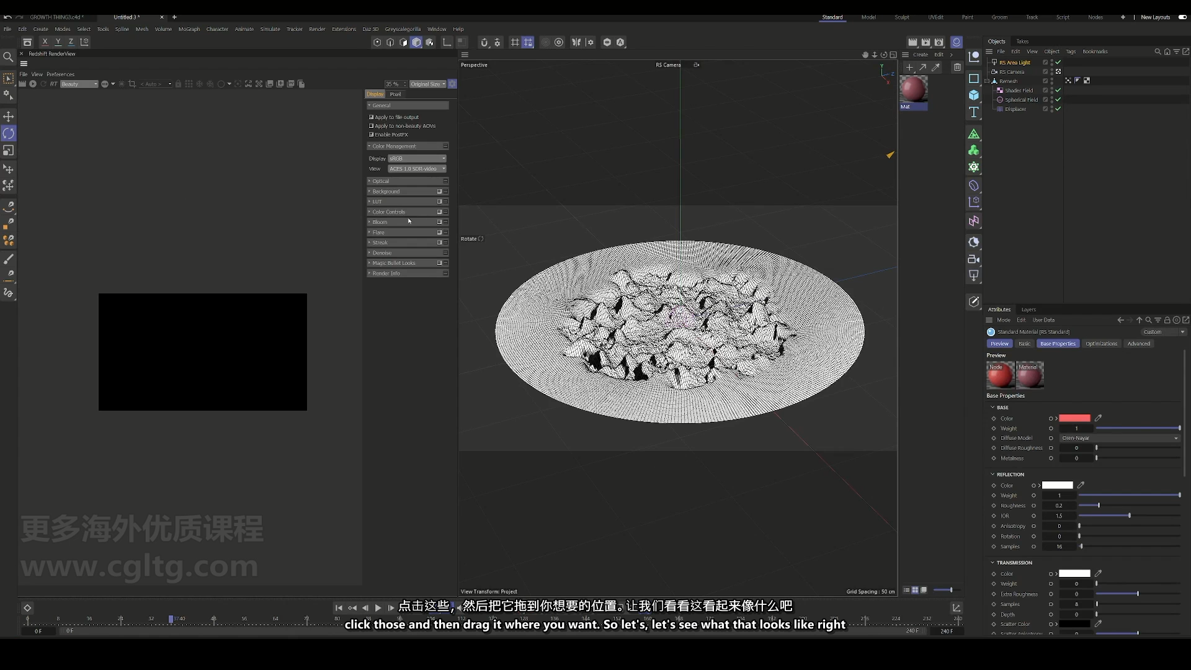The height and width of the screenshot is (670, 1191).
Task: Open the Display sRGB dropdown
Action: click(417, 159)
